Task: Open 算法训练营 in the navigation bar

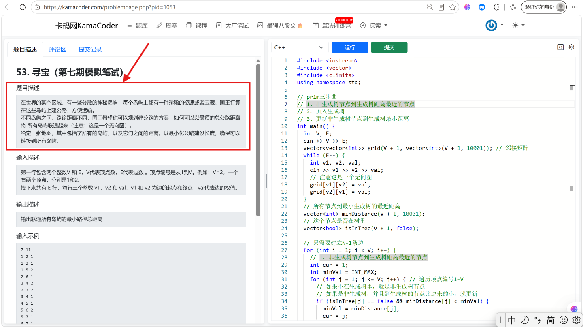Action: 332,25
